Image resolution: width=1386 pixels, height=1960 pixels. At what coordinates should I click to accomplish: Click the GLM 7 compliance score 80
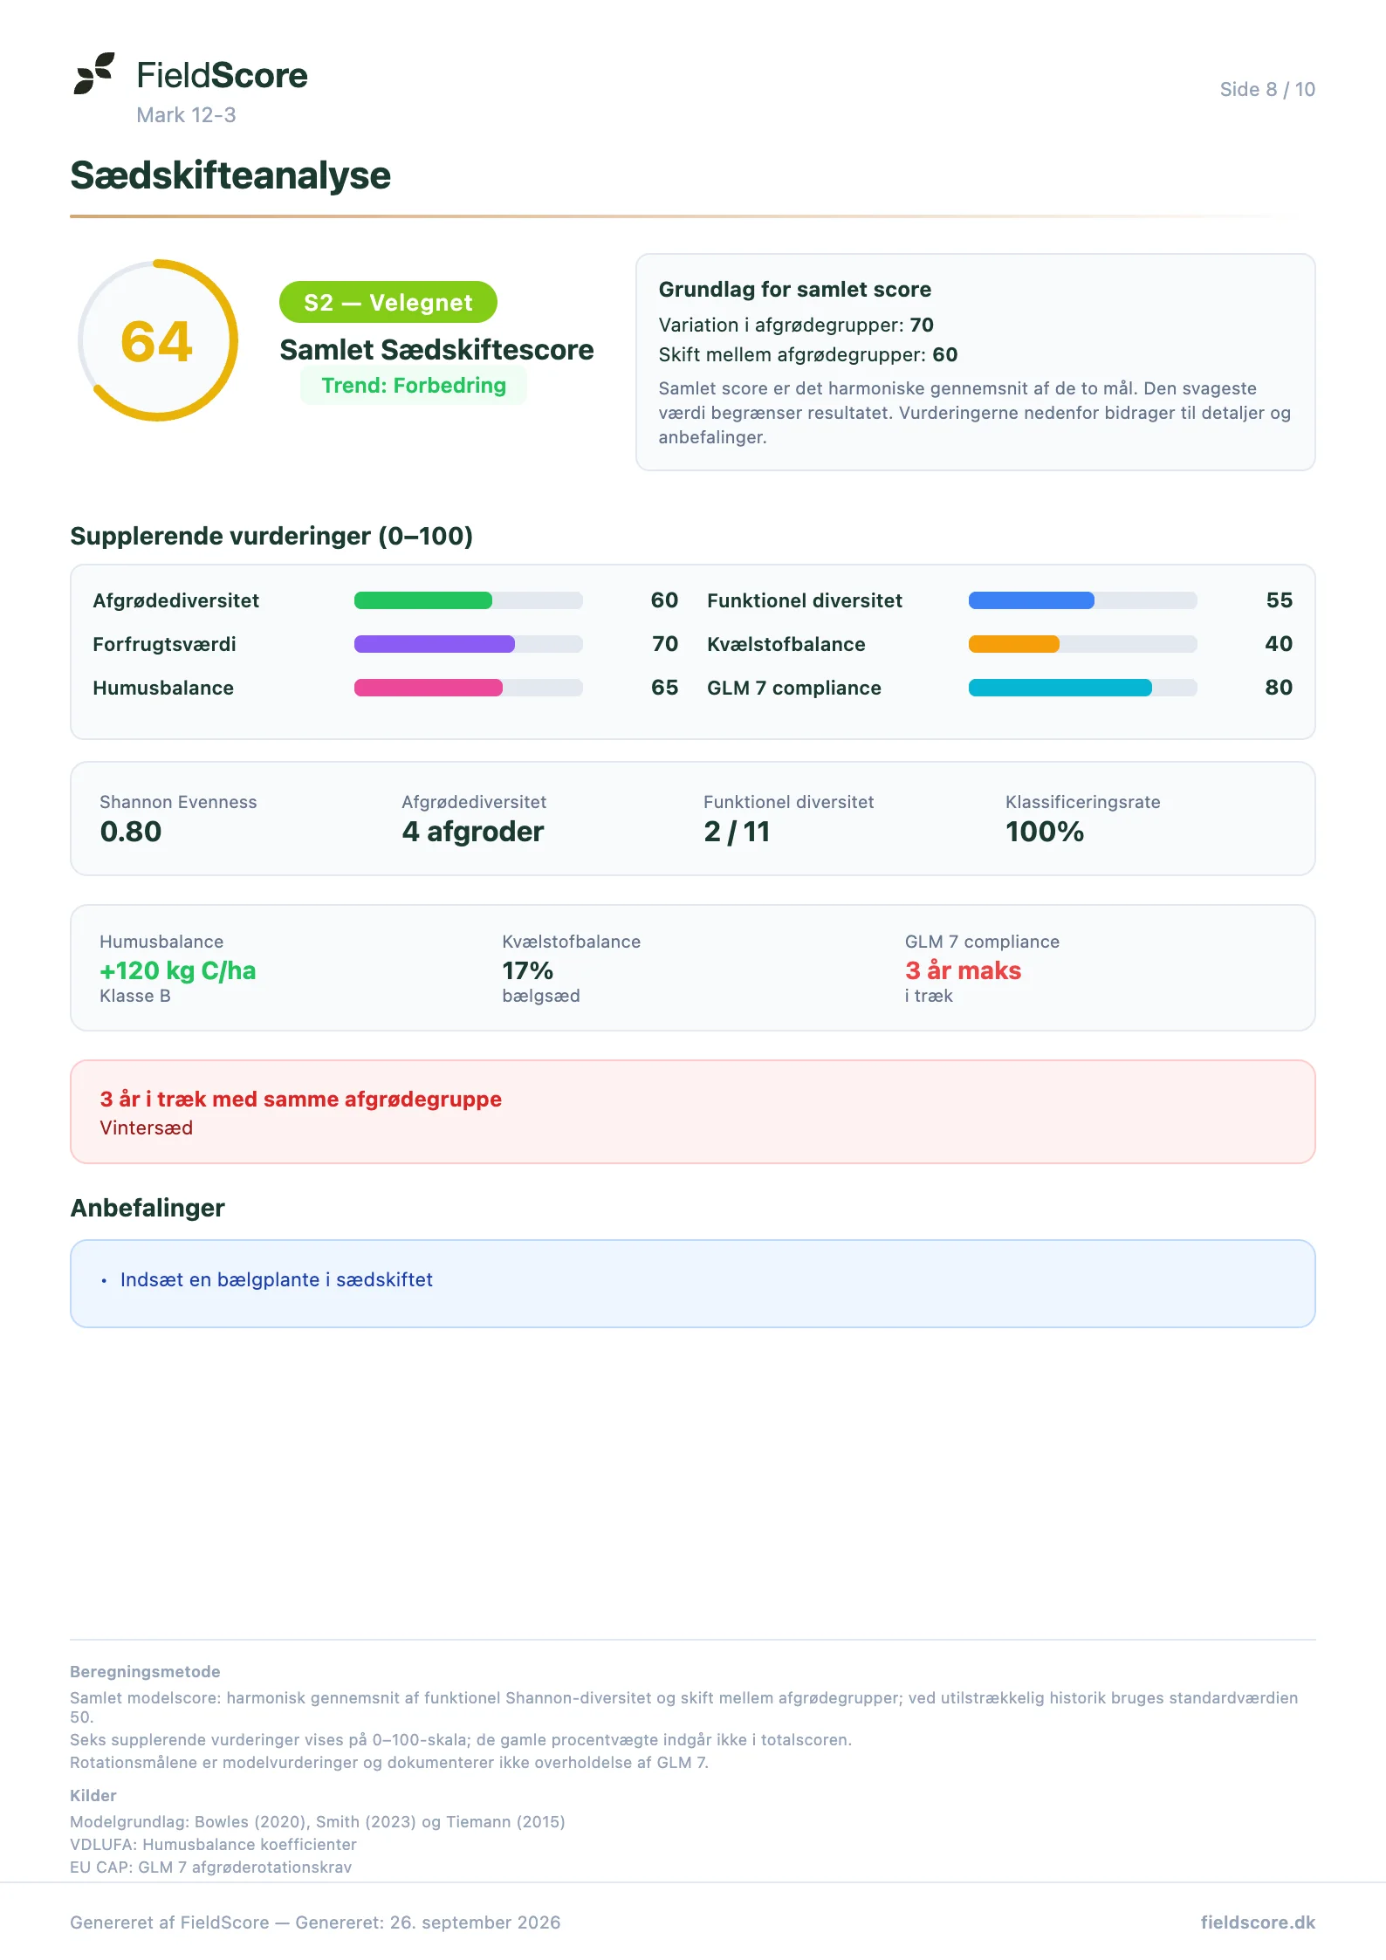tap(1279, 688)
